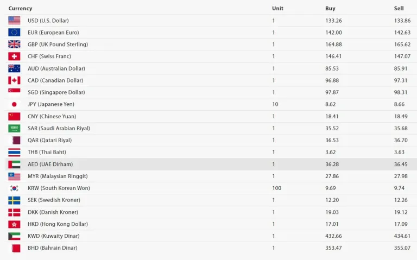Image resolution: width=417 pixels, height=260 pixels.
Task: Click the Currency column header
Action: (20, 9)
